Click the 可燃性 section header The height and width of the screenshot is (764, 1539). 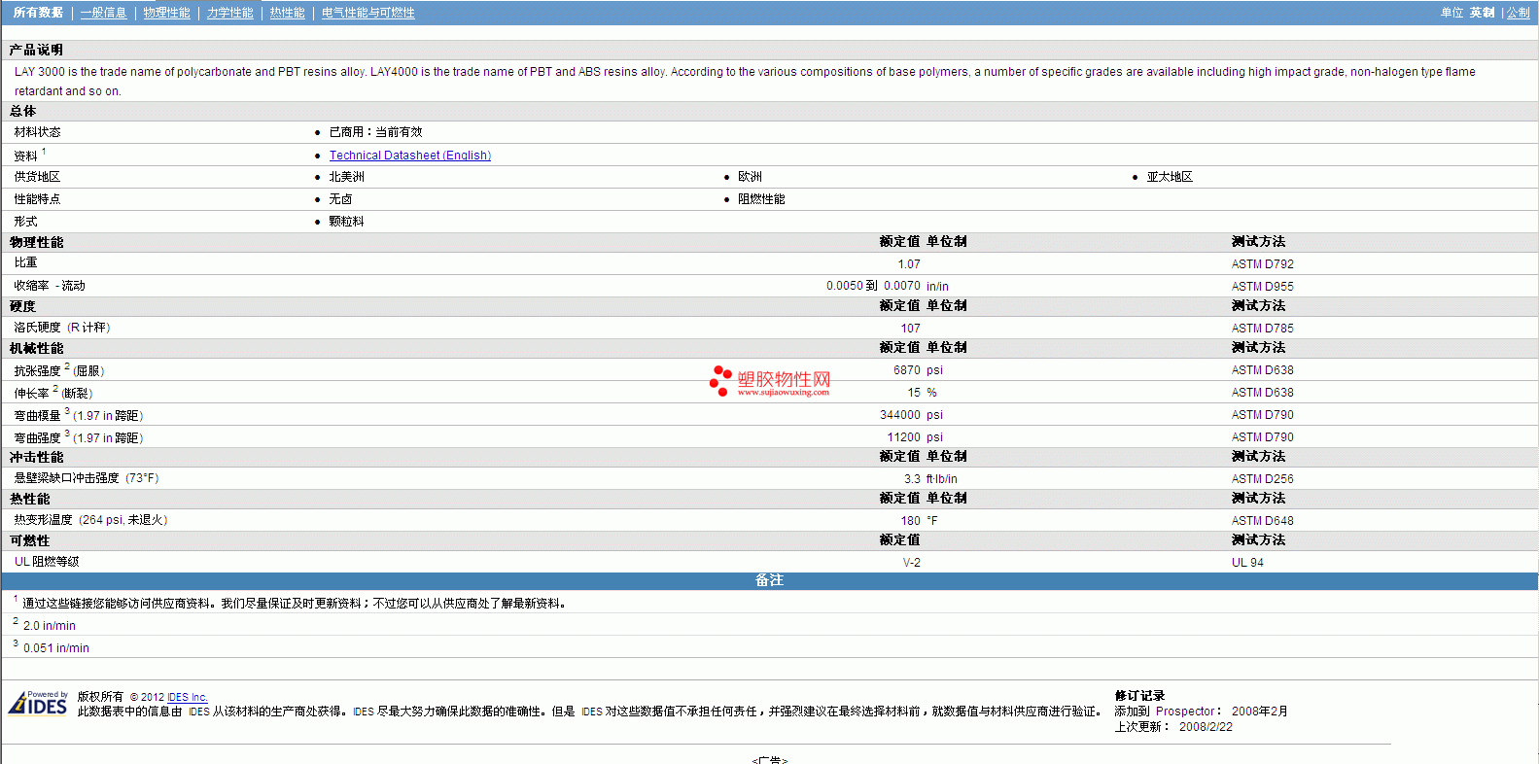[x=30, y=540]
